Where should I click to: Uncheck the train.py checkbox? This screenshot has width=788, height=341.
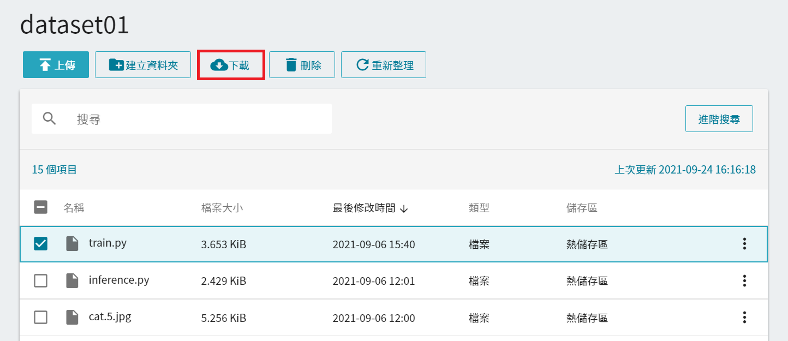click(41, 244)
